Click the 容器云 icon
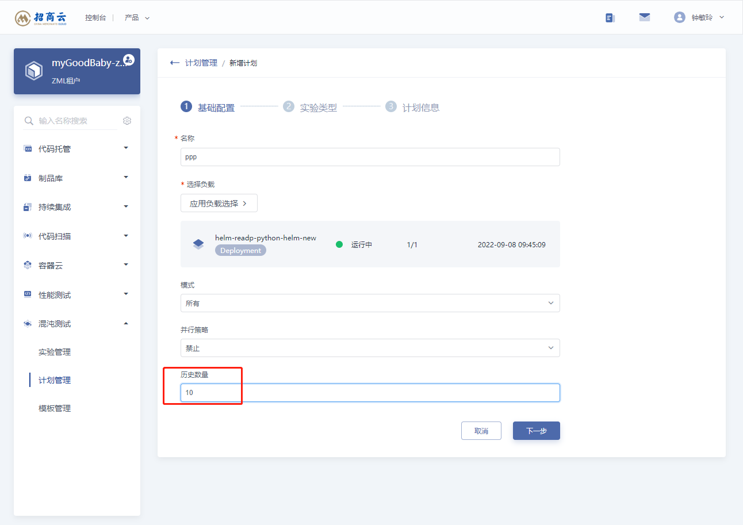The image size is (743, 525). (x=28, y=265)
